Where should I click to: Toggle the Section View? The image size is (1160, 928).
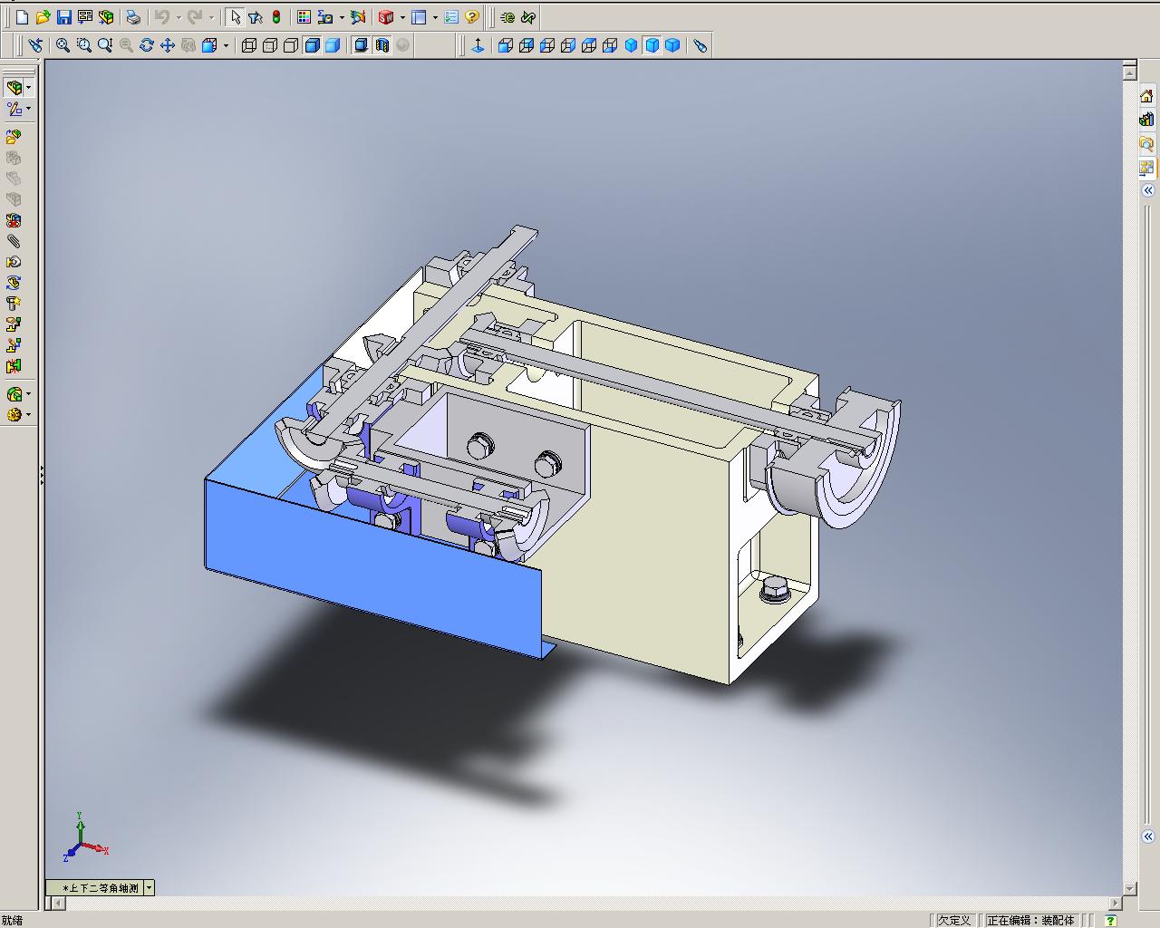382,45
